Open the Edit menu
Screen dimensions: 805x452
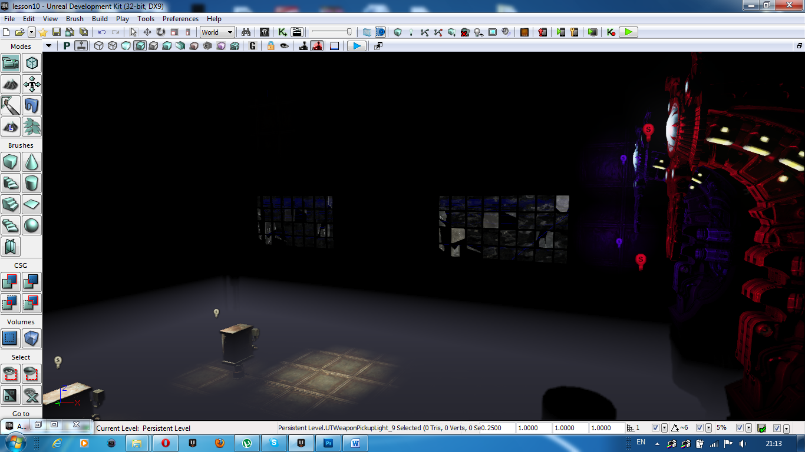29,19
